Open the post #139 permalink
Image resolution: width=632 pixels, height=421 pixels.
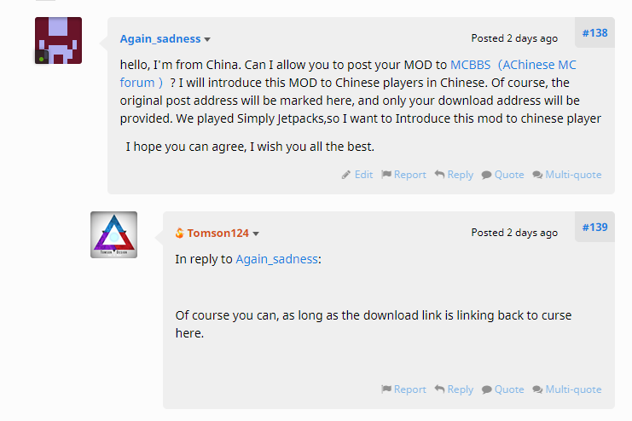(594, 228)
